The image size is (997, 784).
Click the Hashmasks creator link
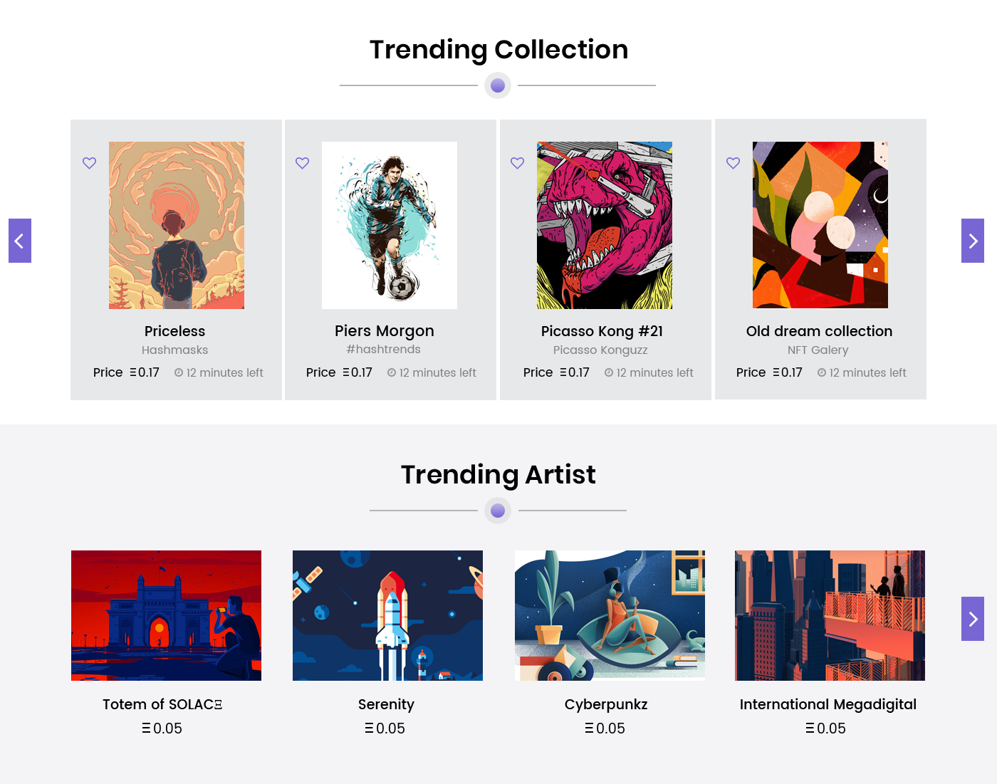[174, 350]
